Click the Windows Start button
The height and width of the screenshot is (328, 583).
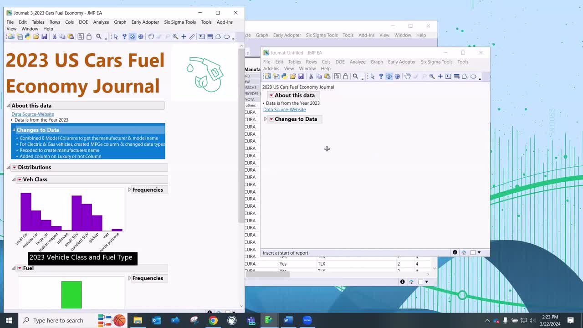(9, 320)
